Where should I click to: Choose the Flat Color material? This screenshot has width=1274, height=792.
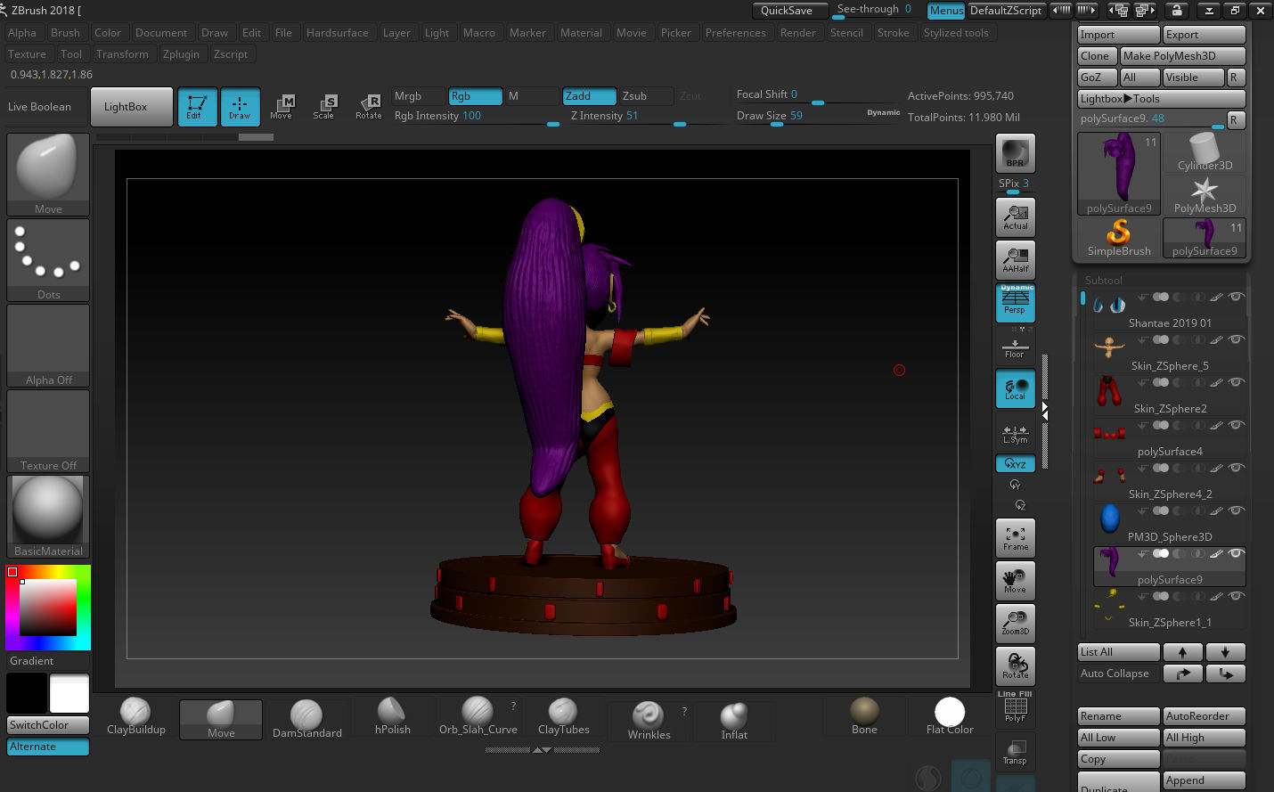click(950, 717)
